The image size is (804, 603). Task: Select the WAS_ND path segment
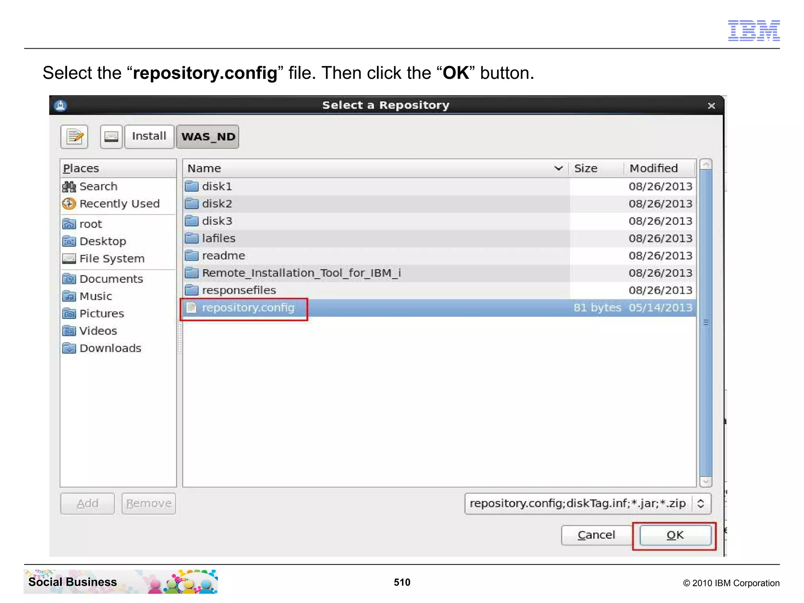click(x=208, y=137)
